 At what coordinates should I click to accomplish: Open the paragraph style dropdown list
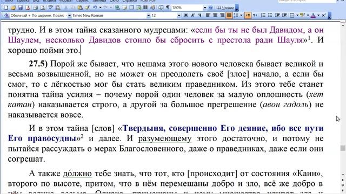tap(69, 16)
